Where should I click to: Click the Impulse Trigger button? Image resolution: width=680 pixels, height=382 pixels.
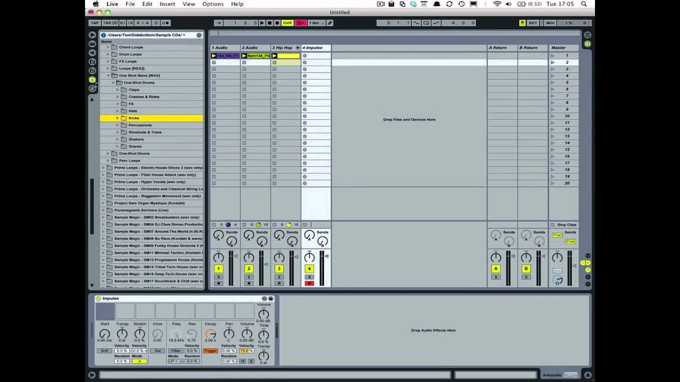coord(210,351)
